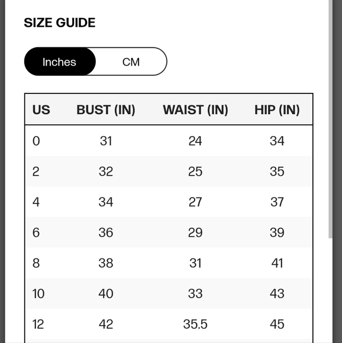Select the US size 0 row label
Viewport: 342px width, 343px height.
point(36,141)
